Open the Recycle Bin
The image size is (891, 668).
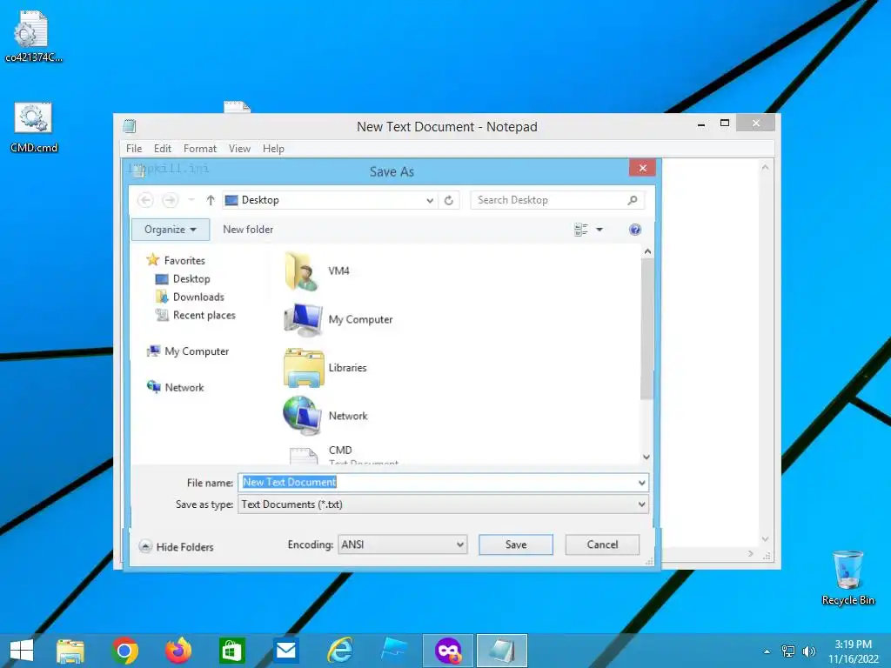(x=847, y=578)
